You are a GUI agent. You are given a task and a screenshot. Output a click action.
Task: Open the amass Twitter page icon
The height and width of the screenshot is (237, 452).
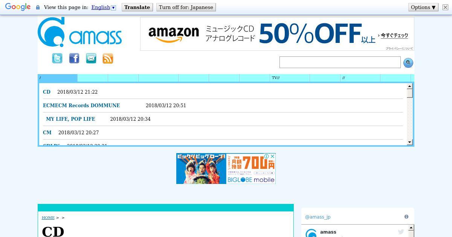click(57, 58)
